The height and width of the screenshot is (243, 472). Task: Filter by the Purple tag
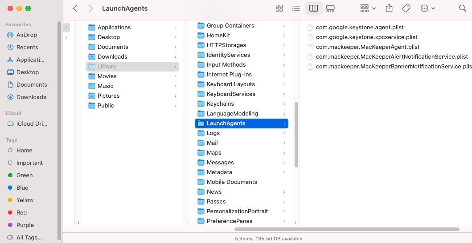[21, 225]
